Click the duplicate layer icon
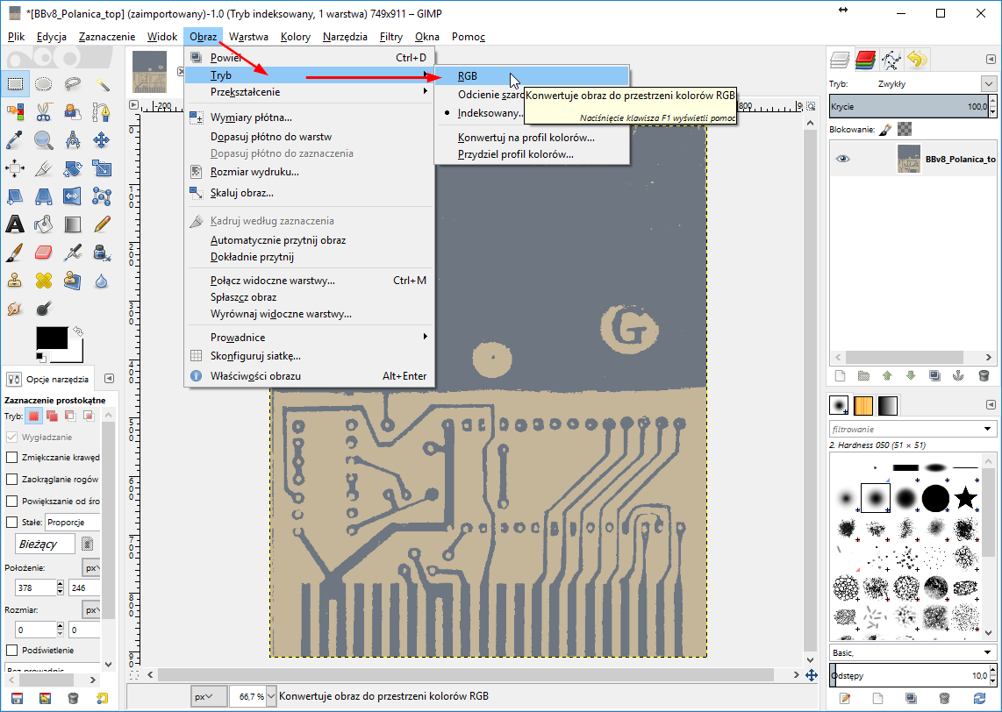Image resolution: width=1002 pixels, height=712 pixels. (x=934, y=375)
